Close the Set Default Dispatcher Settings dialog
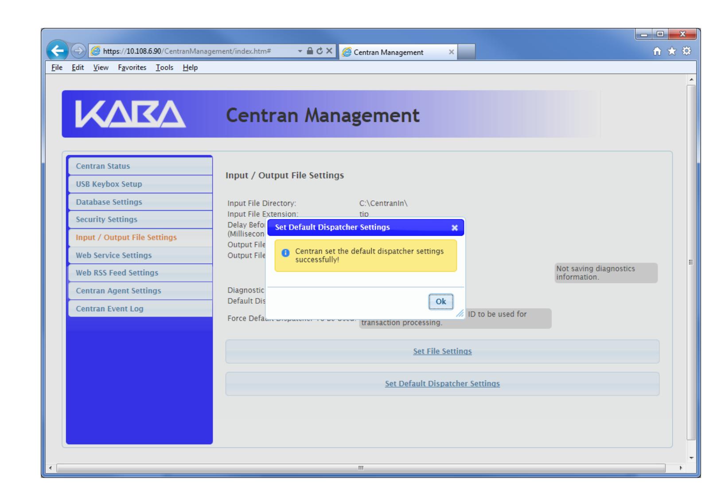Viewport: 713px width, 501px height. pos(454,227)
